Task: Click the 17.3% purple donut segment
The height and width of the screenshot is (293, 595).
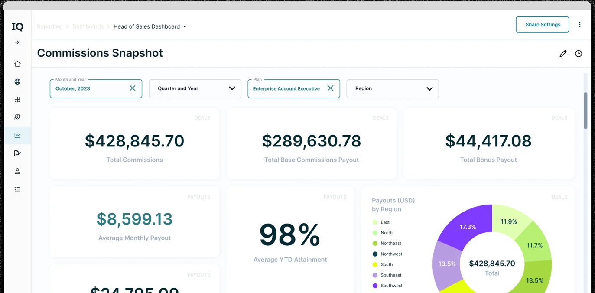Action: [468, 227]
